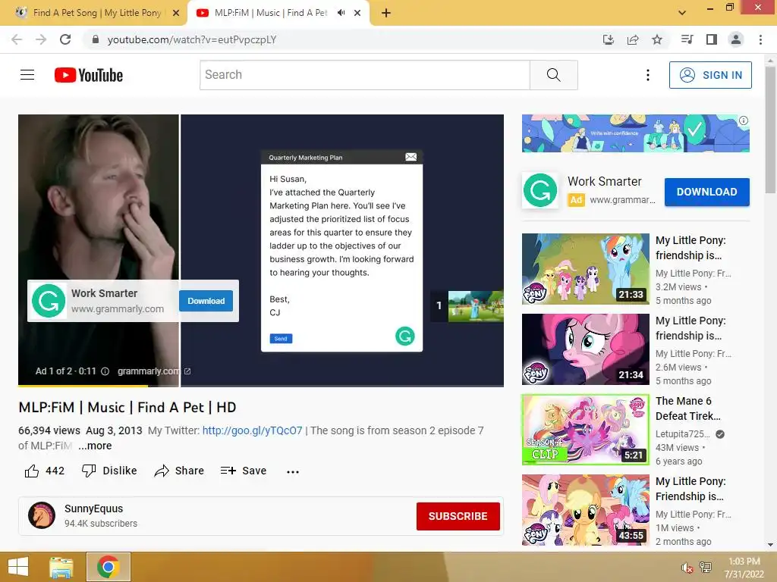The height and width of the screenshot is (582, 777).
Task: Open The Mane 6 Defeat Tirek thumbnail
Action: pos(585,430)
